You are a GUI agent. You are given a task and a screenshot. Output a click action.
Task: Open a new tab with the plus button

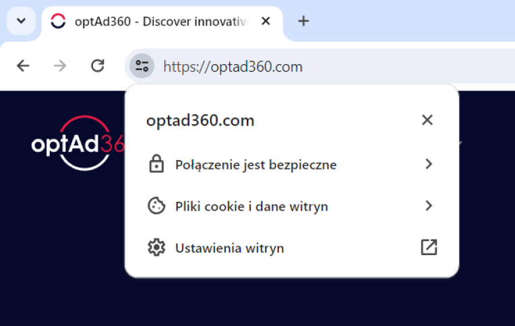303,21
